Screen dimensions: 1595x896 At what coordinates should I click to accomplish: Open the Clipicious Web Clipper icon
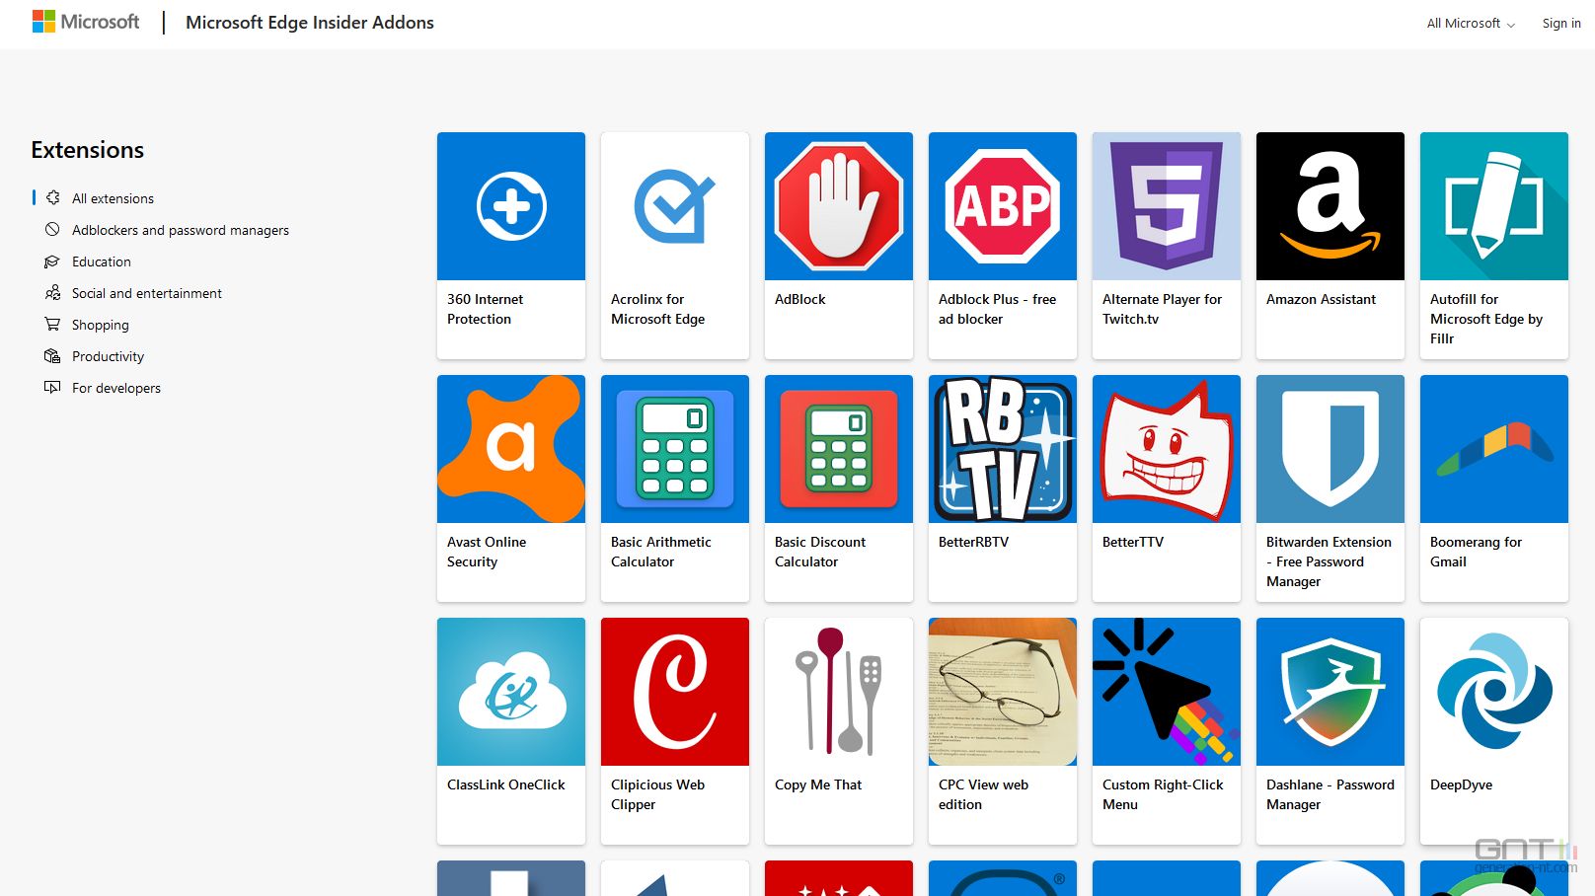point(675,692)
